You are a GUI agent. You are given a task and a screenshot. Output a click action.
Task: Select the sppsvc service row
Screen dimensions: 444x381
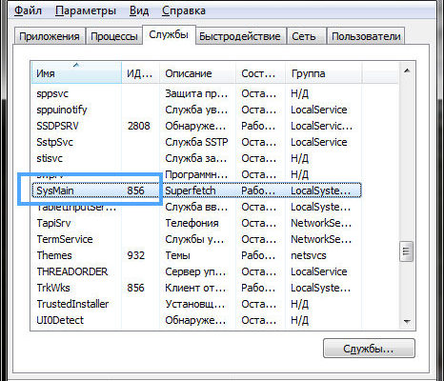pos(196,93)
